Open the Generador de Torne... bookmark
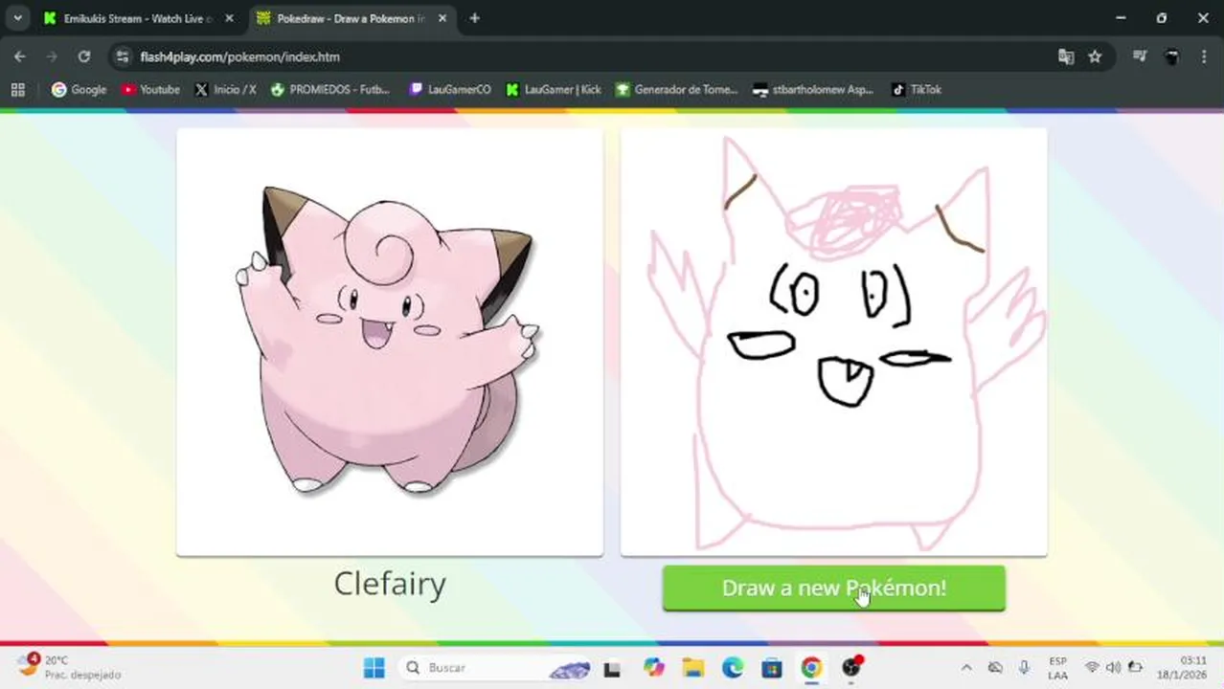Viewport: 1224px width, 689px height. [x=676, y=89]
